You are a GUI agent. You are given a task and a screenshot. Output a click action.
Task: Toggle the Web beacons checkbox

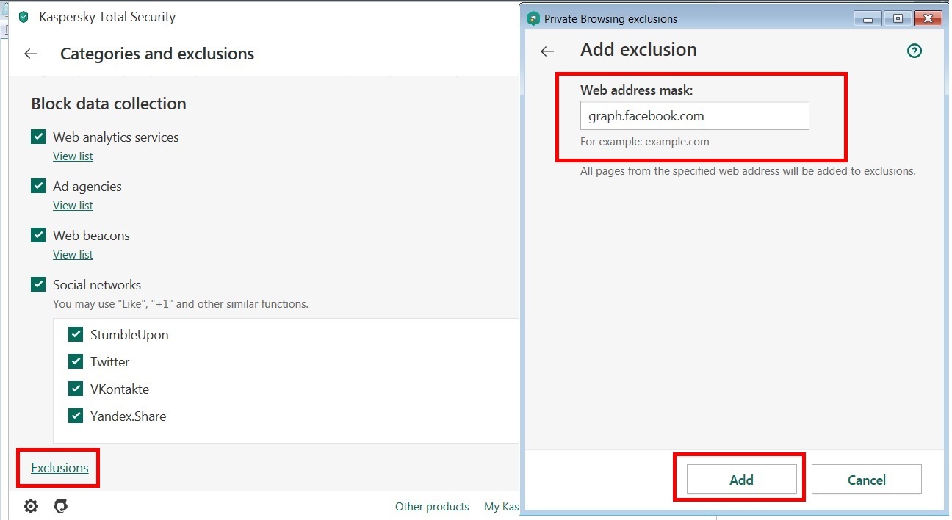click(38, 235)
